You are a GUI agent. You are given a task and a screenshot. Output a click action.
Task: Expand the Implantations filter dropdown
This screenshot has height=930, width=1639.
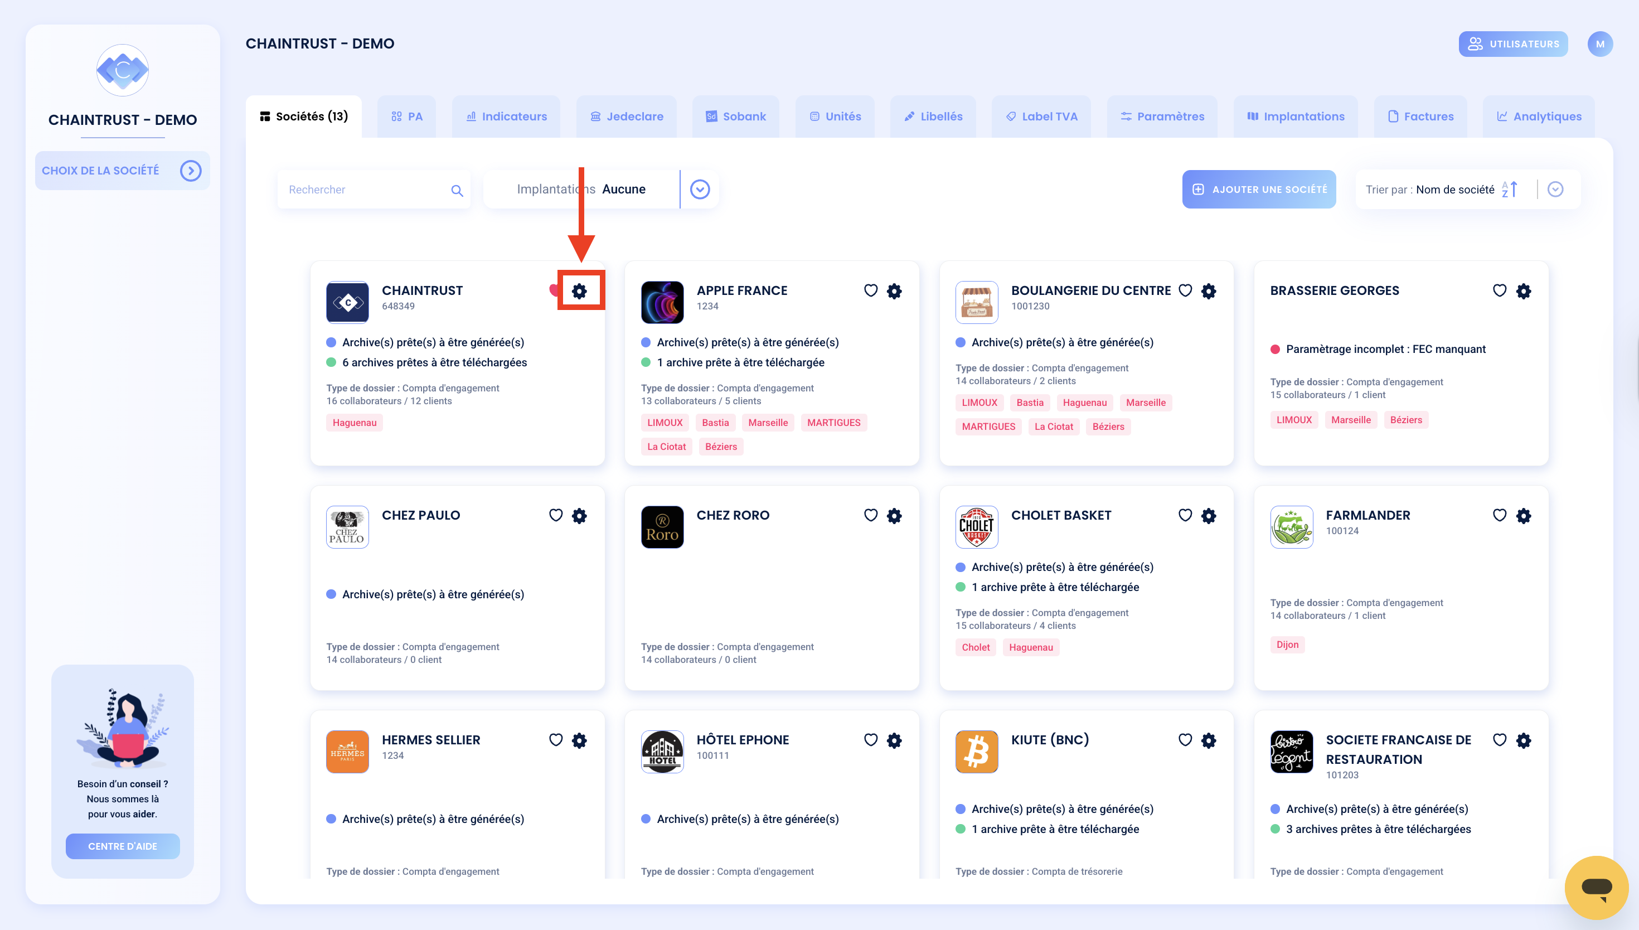pyautogui.click(x=700, y=189)
